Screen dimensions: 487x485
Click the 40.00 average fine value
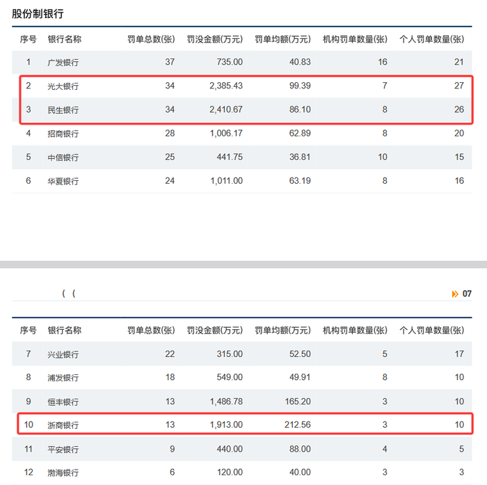coord(300,472)
